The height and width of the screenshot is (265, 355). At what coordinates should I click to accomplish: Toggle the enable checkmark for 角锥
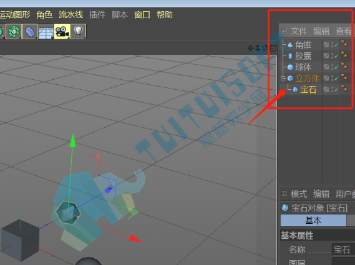[336, 44]
